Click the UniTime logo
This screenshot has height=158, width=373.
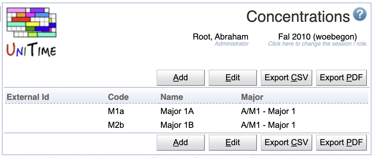tap(32, 32)
